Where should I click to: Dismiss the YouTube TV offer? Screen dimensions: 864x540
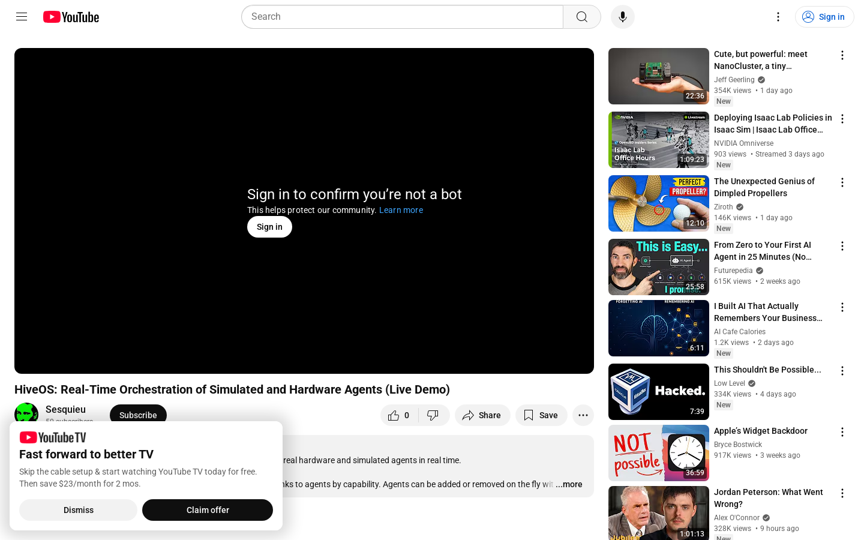click(79, 510)
